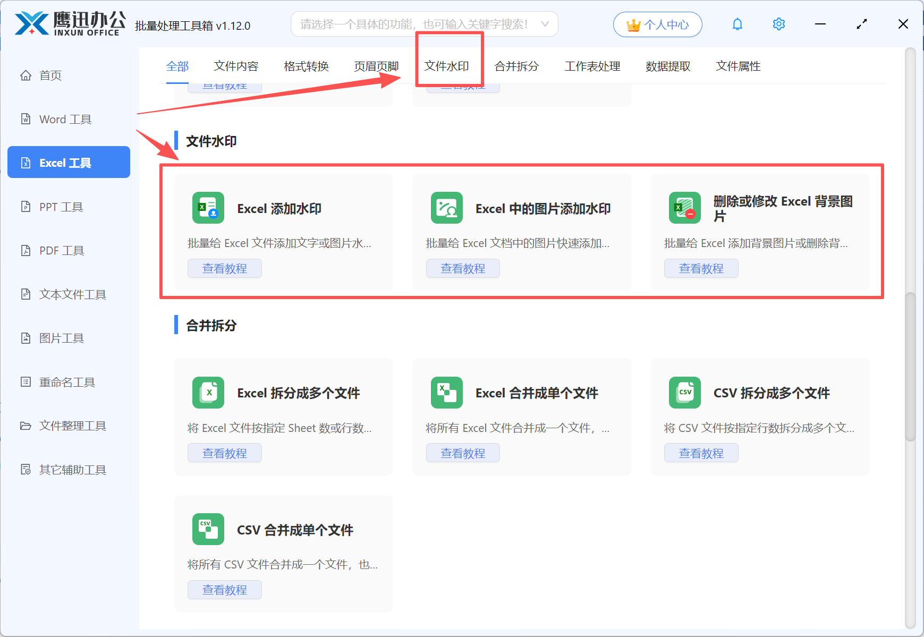924x637 pixels.
Task: Click 查看教程 under CSV 合并成单个文件
Action: 224,590
